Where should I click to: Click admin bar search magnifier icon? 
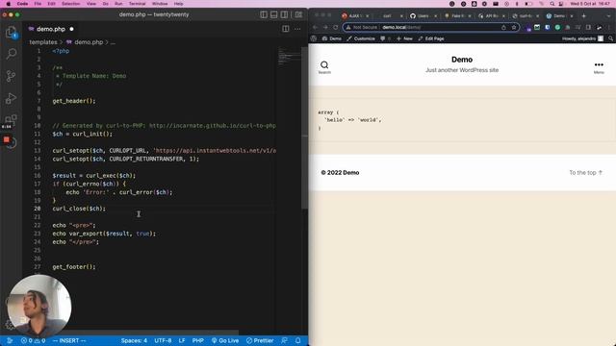click(x=610, y=38)
